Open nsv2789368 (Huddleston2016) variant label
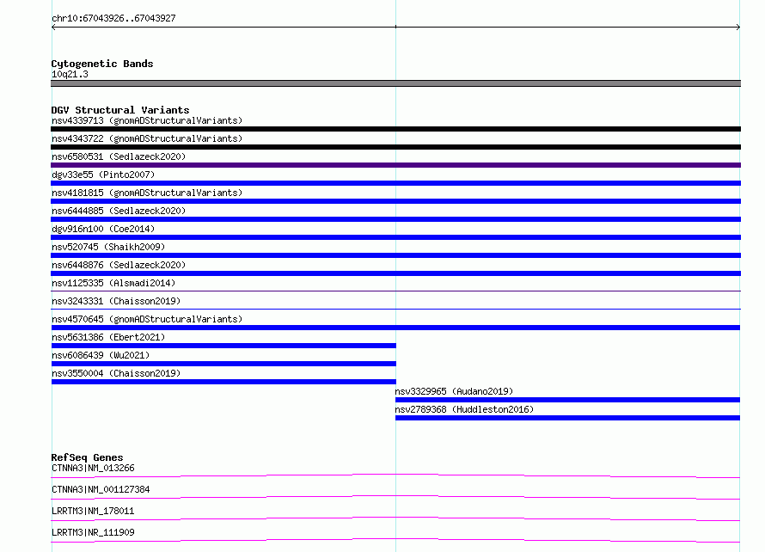 pos(464,409)
